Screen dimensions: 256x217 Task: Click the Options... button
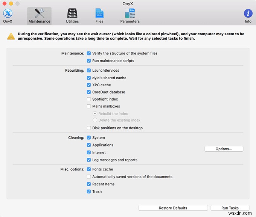pyautogui.click(x=224, y=149)
